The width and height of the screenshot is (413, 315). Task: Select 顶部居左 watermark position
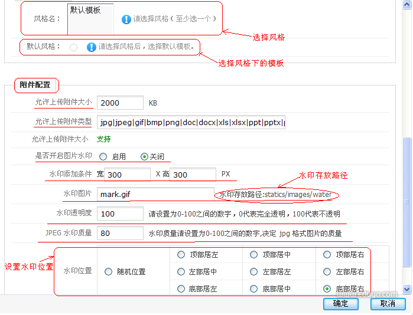181,255
